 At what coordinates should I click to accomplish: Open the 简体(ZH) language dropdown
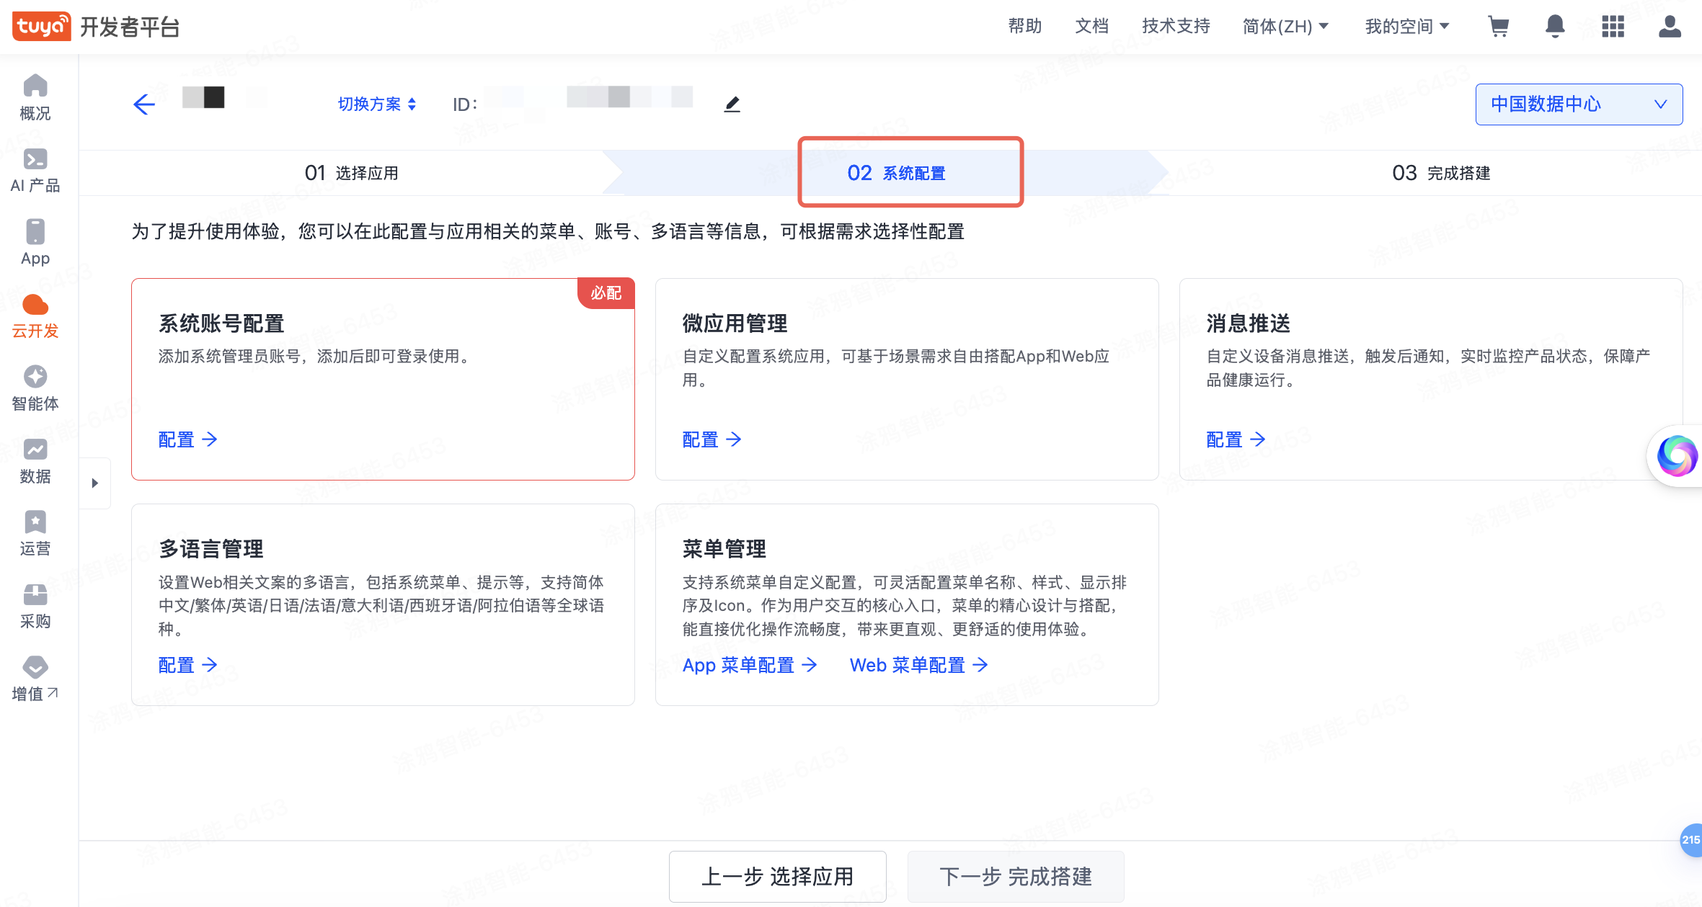coord(1285,27)
